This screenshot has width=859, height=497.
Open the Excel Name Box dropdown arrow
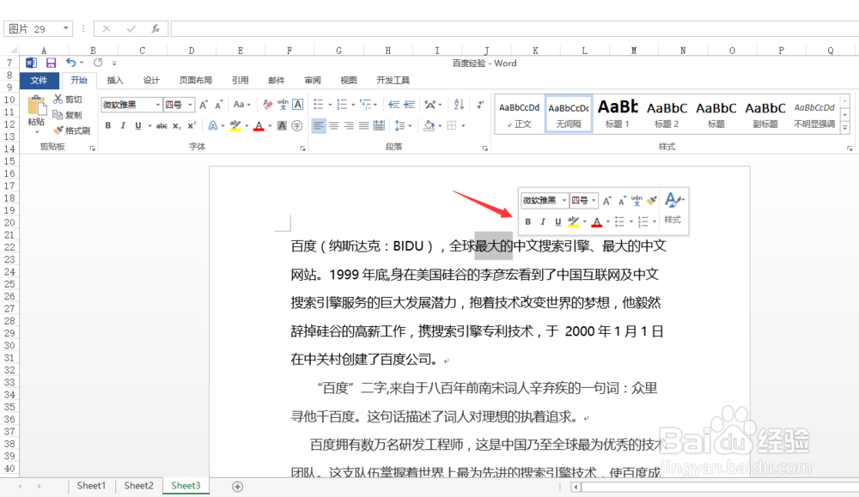click(66, 28)
